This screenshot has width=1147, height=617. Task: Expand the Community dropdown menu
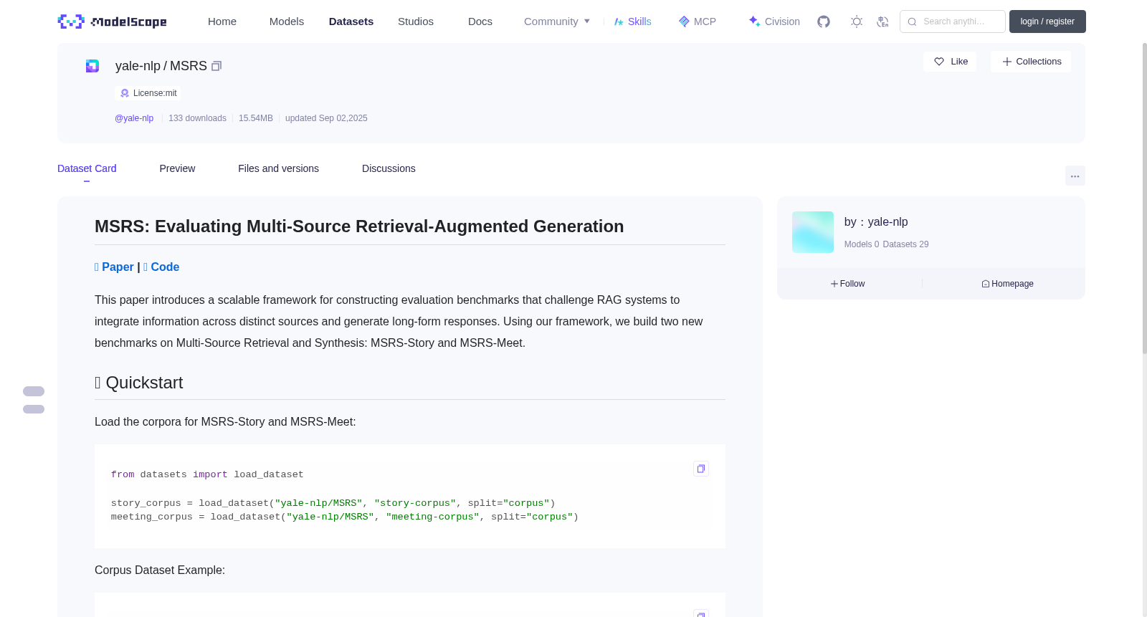pyautogui.click(x=557, y=21)
